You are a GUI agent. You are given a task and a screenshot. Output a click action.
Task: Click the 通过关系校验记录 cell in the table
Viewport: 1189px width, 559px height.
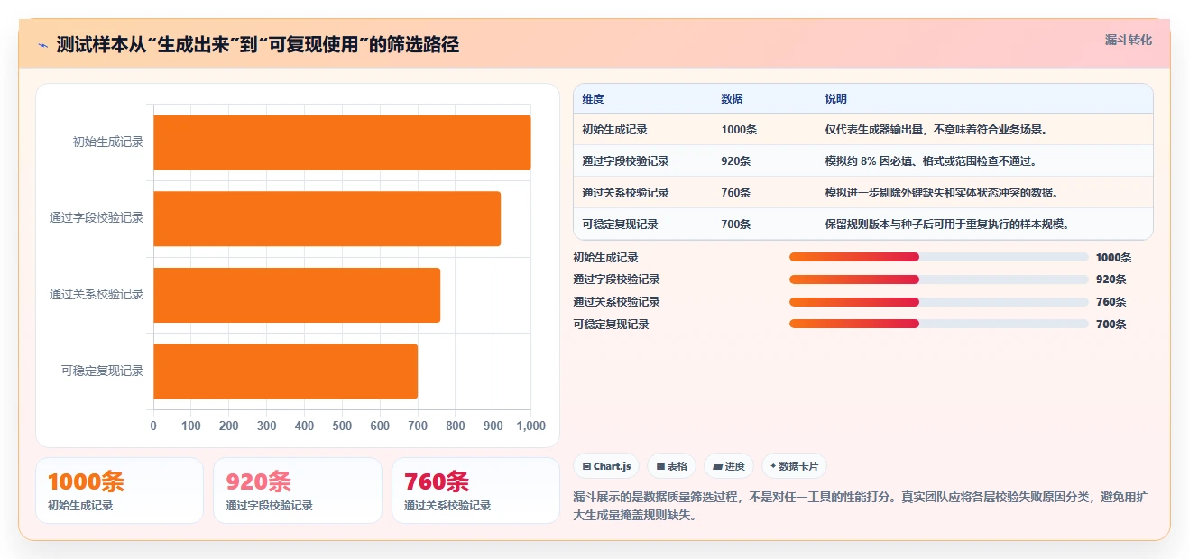[x=625, y=193]
